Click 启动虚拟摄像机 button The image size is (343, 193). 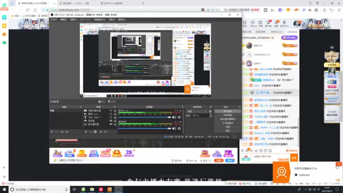click(x=228, y=119)
